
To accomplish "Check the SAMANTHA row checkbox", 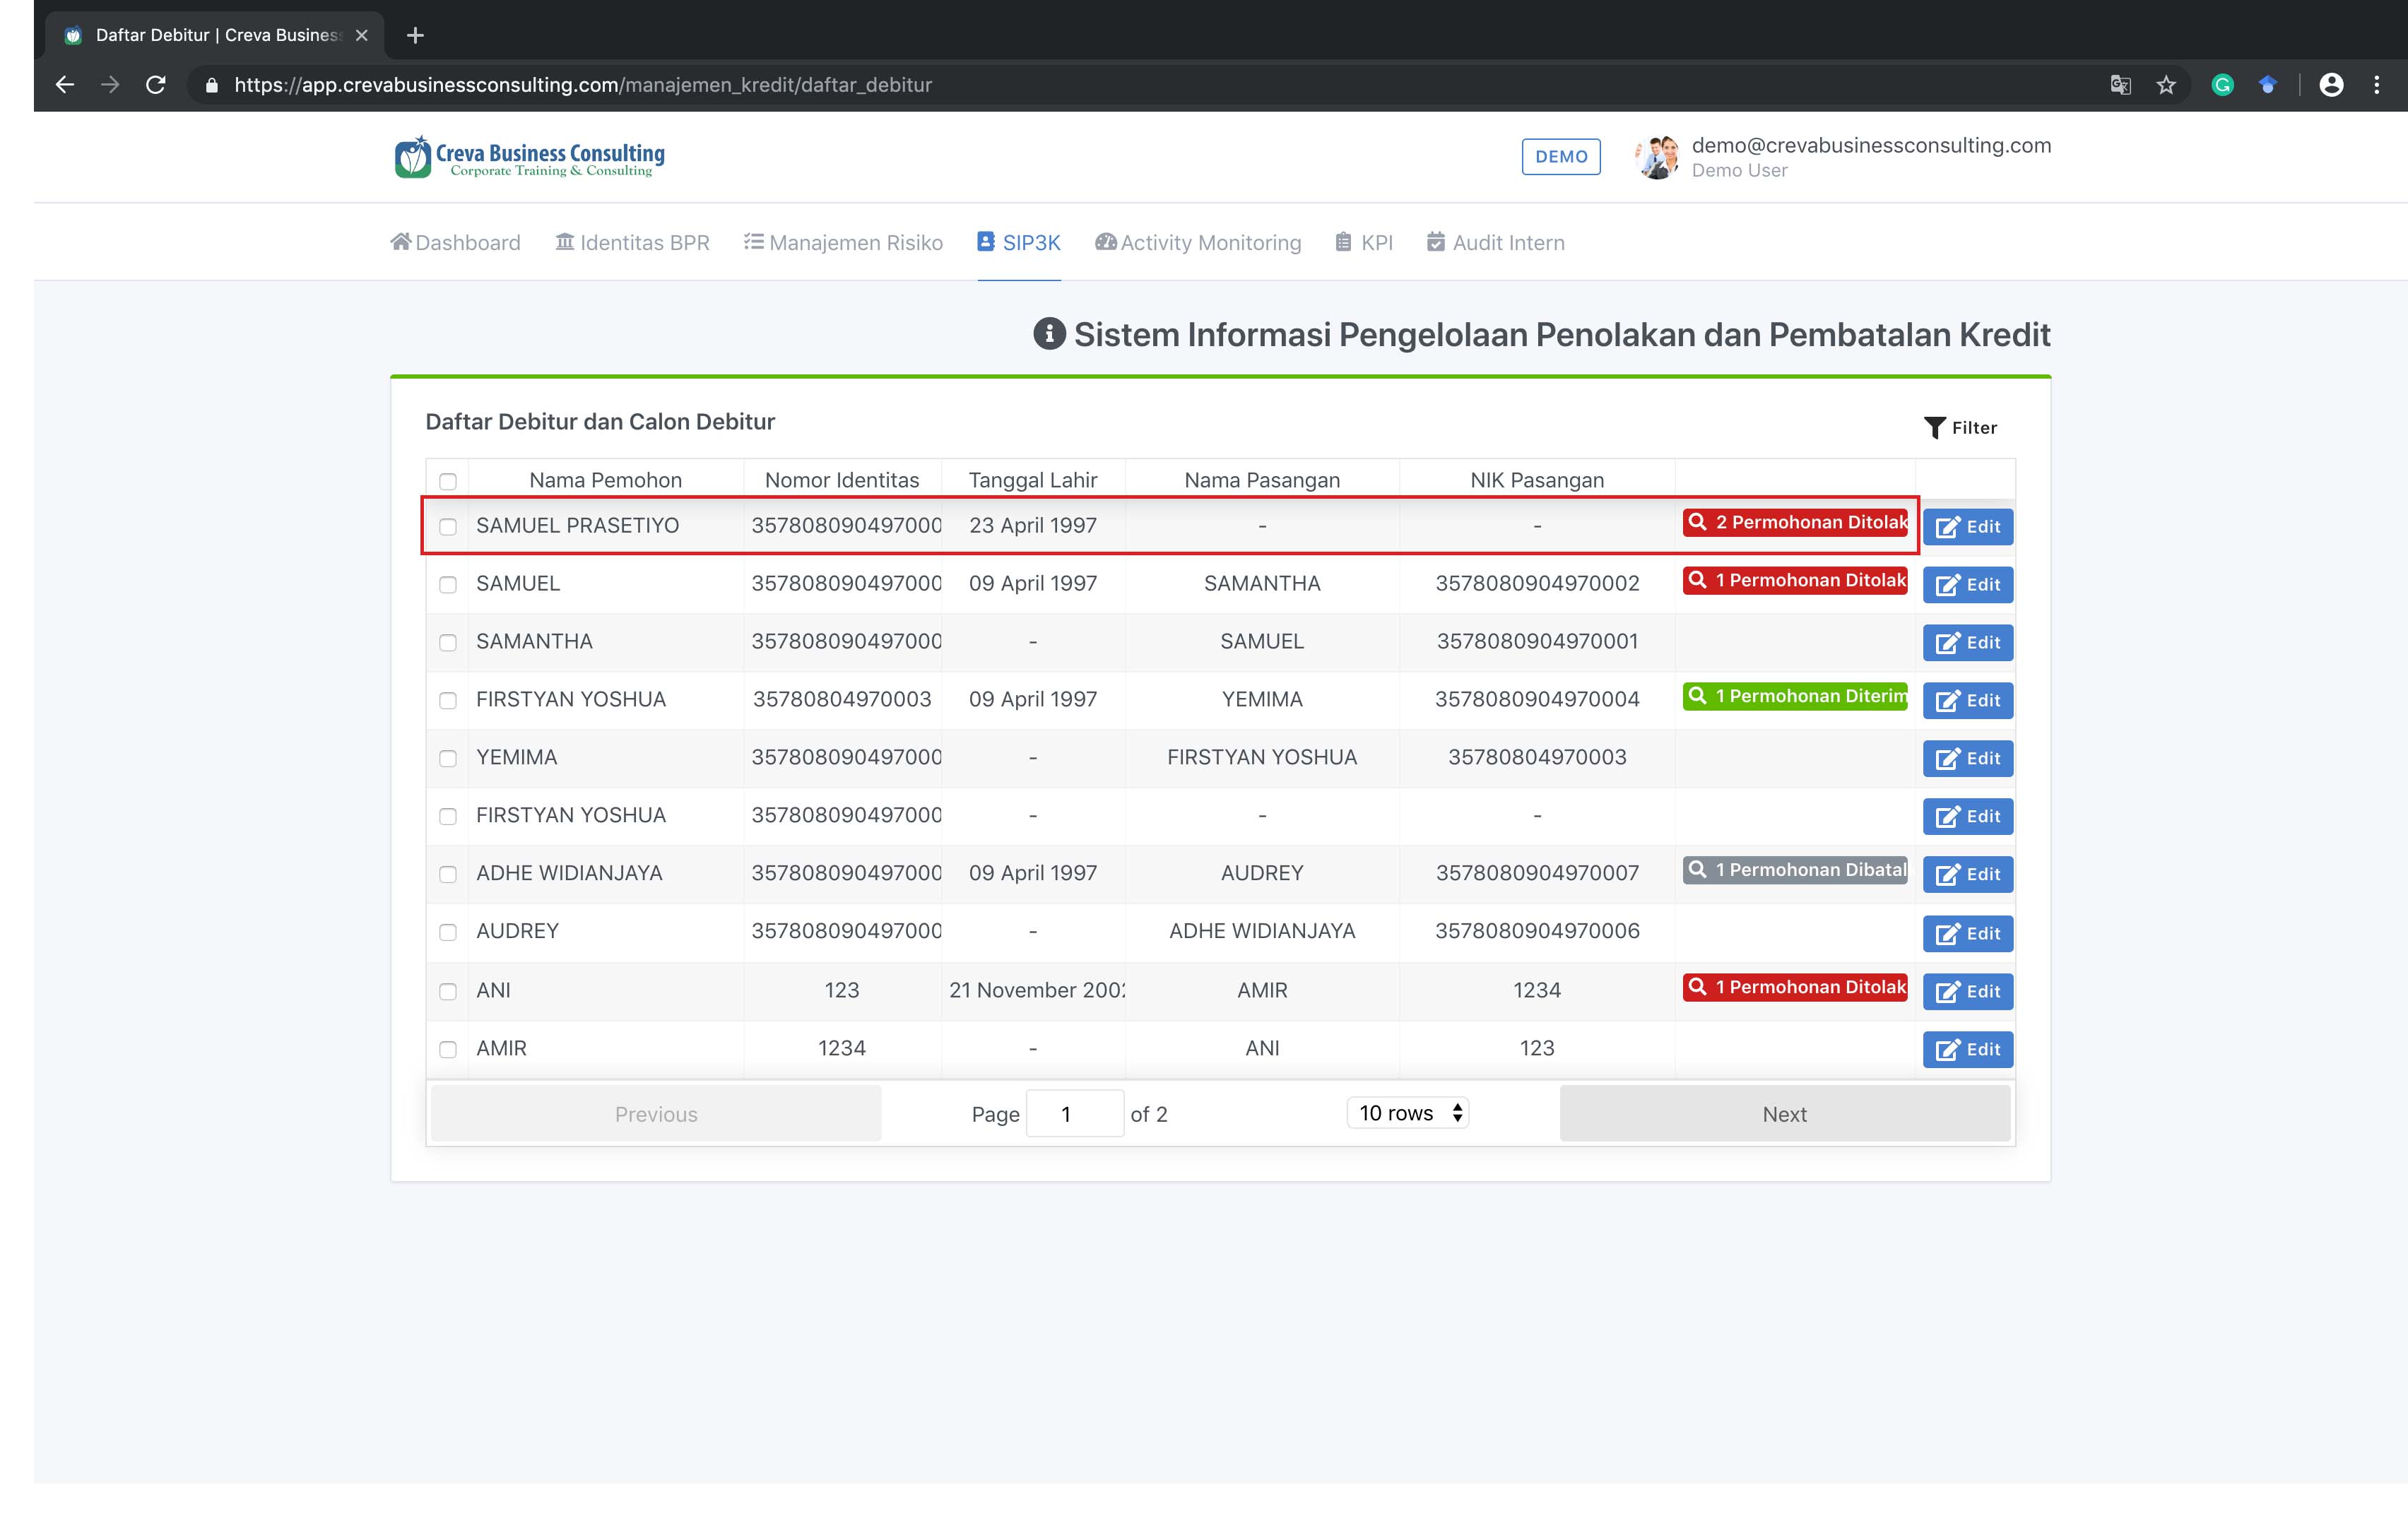I will pos(448,643).
